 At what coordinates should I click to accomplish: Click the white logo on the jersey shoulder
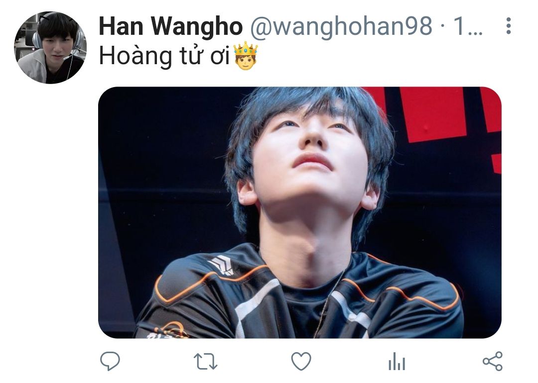(222, 265)
